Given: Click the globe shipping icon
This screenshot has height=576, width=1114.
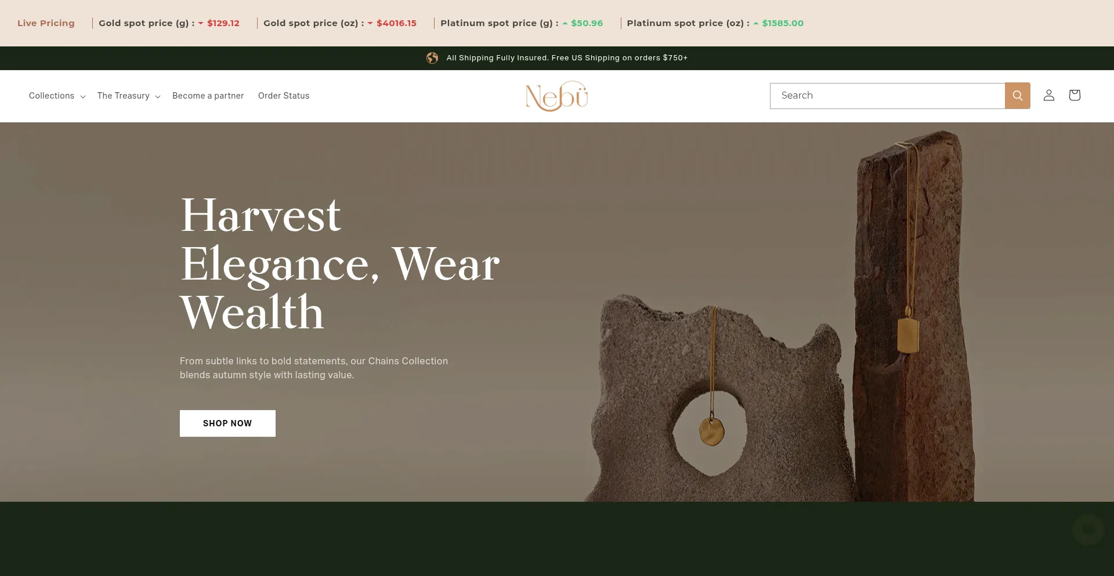Looking at the screenshot, I should pyautogui.click(x=432, y=58).
